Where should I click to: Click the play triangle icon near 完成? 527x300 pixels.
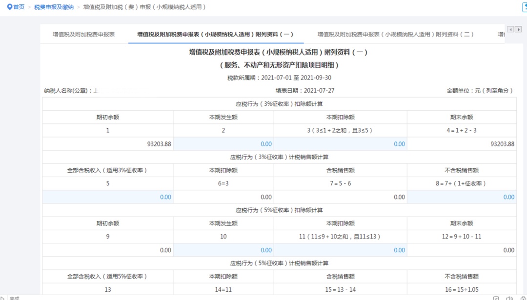2,299
